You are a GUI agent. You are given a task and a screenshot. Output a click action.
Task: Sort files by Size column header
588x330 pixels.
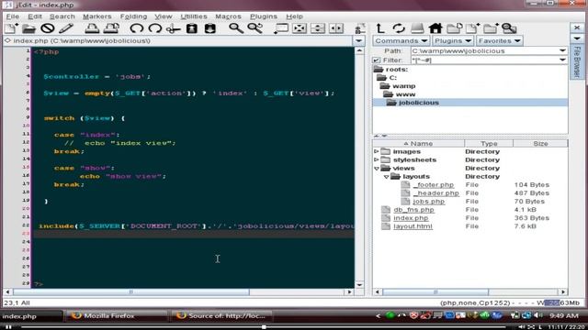pos(540,144)
